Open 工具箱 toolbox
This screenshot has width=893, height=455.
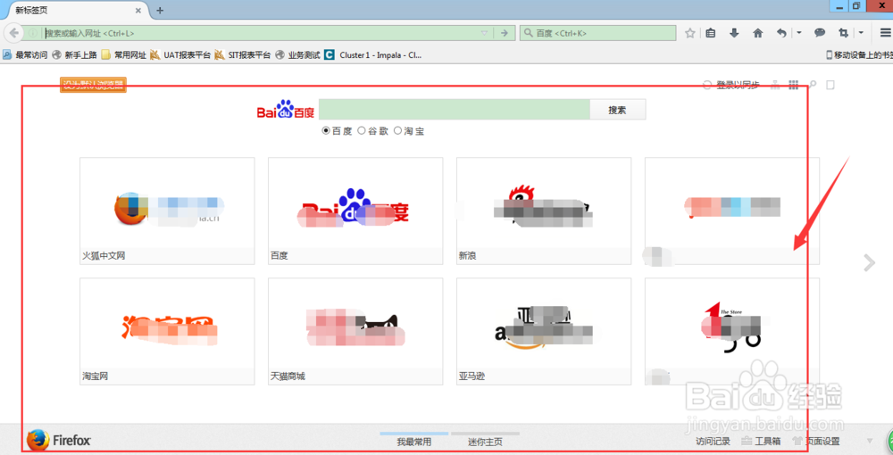pyautogui.click(x=761, y=442)
